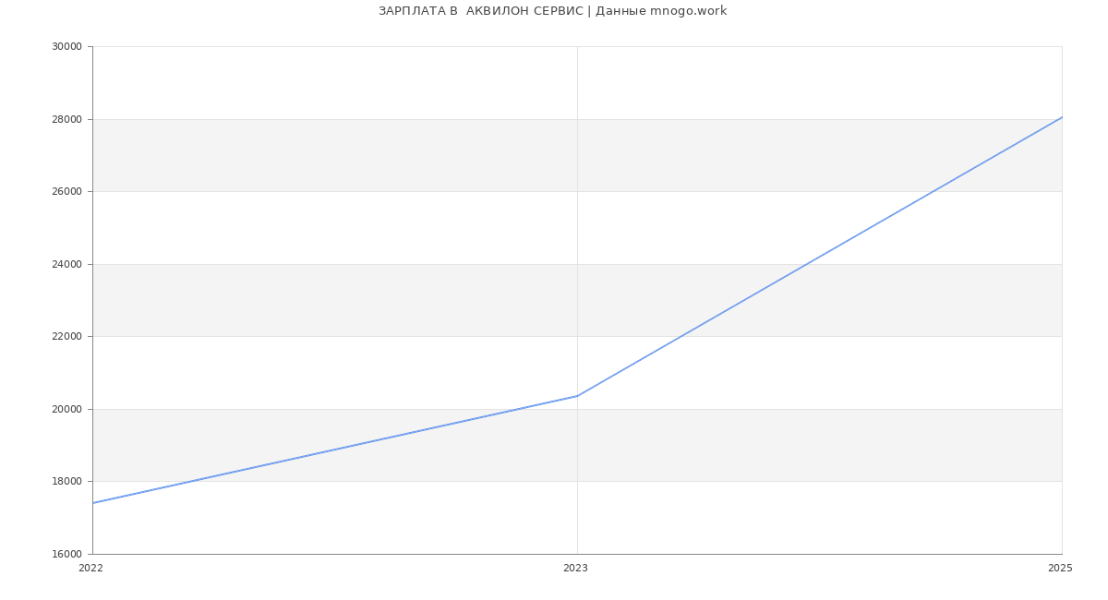
Task: Select the 2023 data point at the line's bend
Action: 577,396
